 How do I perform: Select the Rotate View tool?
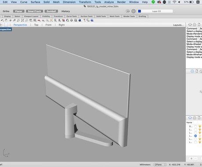(x=11, y=20)
